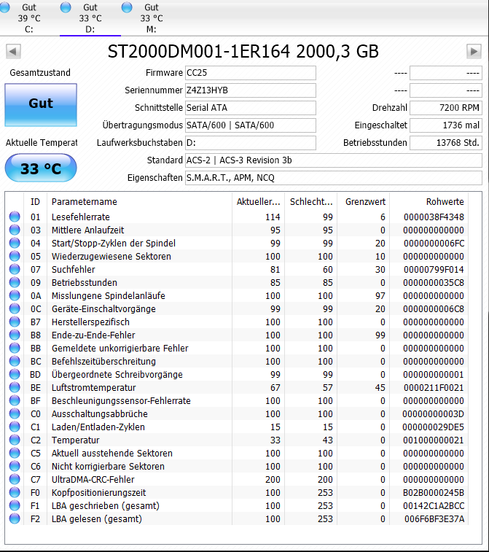This screenshot has height=552, width=489.
Task: Click the Firmware field CC25
Action: pyautogui.click(x=251, y=73)
